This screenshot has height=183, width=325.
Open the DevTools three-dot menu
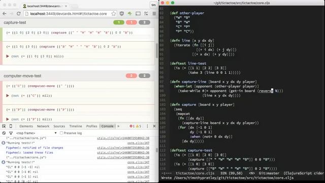point(147,126)
